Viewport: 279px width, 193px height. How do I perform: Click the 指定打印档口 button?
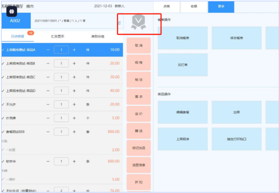237,139
